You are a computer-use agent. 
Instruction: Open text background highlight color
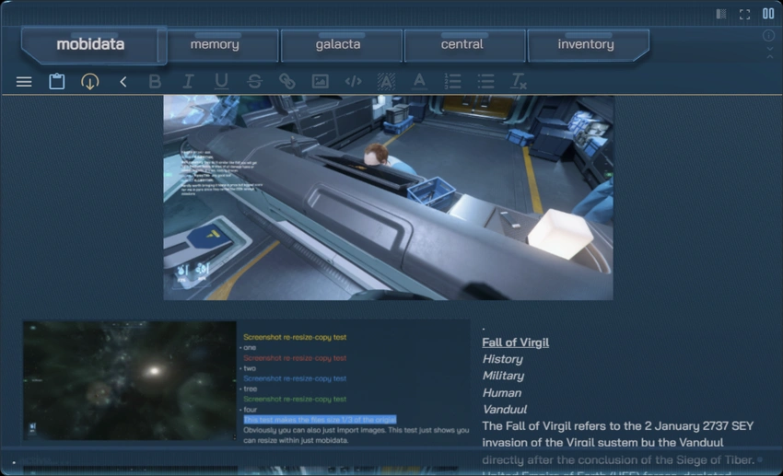386,81
